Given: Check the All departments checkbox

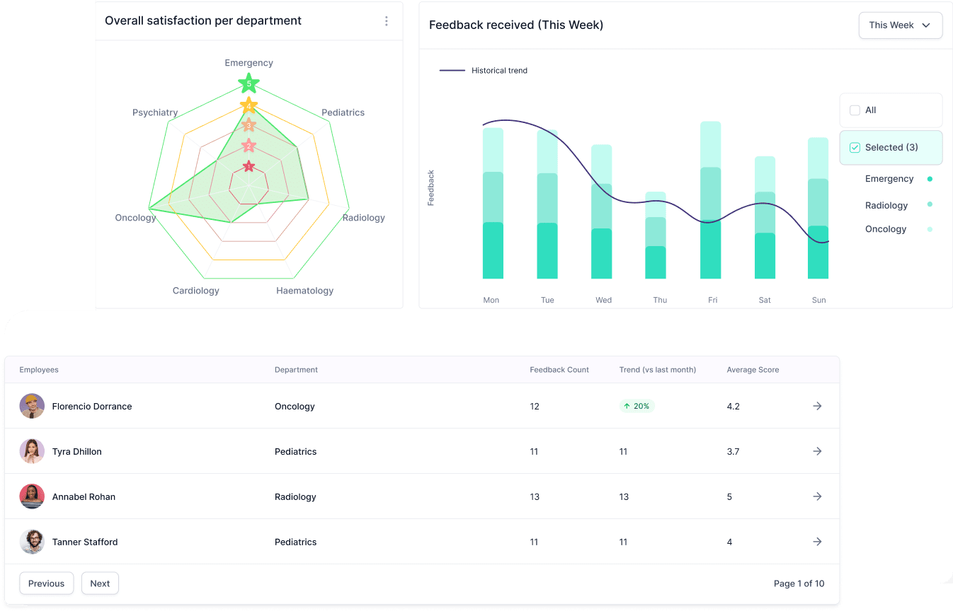Looking at the screenshot, I should [855, 110].
